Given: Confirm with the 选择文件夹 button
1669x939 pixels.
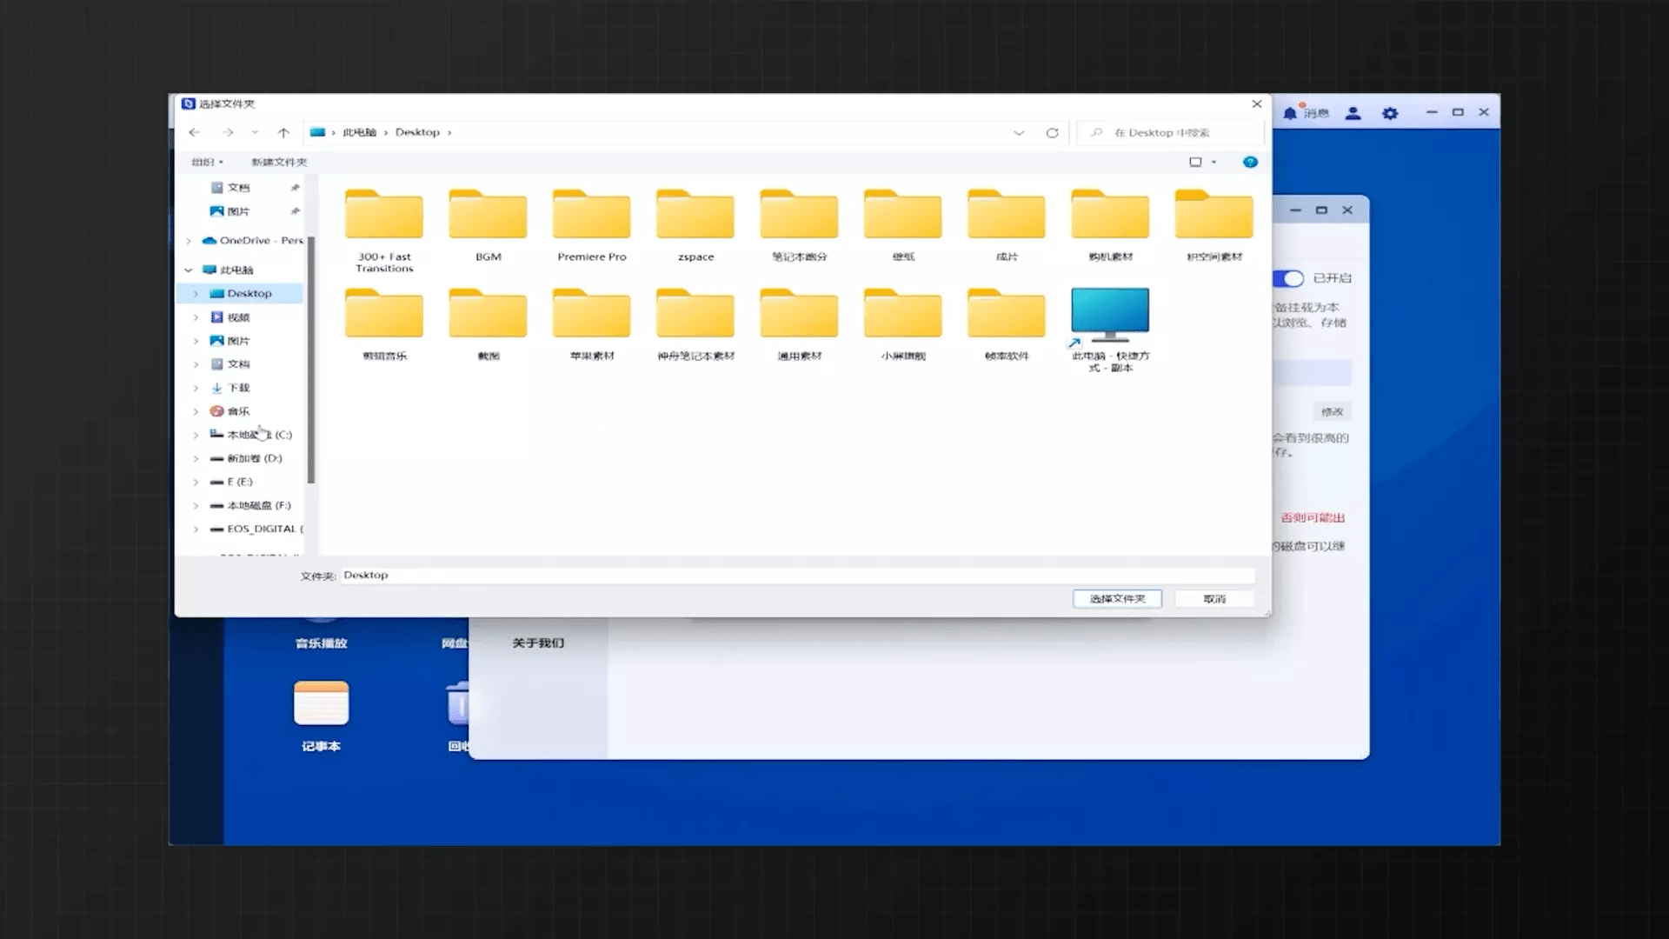Looking at the screenshot, I should pos(1117,598).
